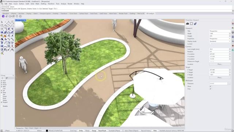The height and width of the screenshot is (132, 234).
Task: Click the checkmark icon in sidebar
Action: pos(9,49)
